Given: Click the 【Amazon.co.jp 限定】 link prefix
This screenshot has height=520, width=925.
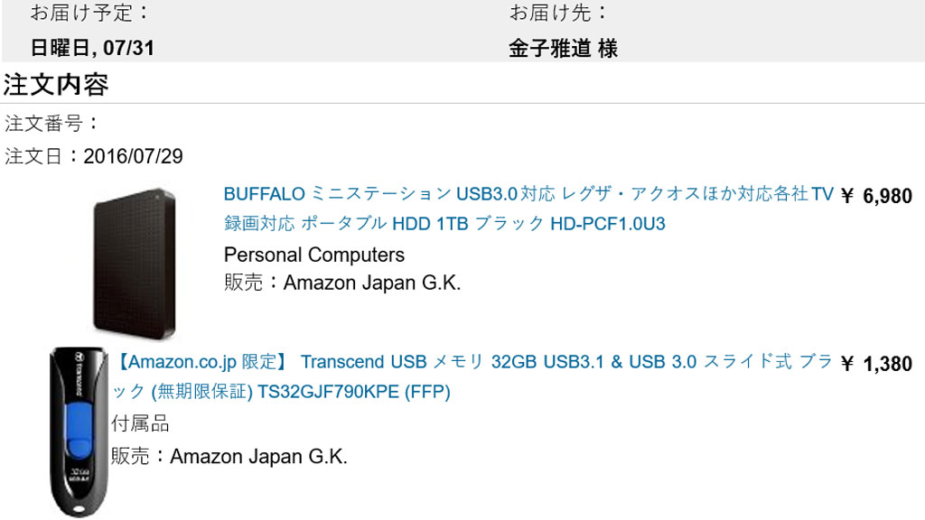Looking at the screenshot, I should click(201, 362).
